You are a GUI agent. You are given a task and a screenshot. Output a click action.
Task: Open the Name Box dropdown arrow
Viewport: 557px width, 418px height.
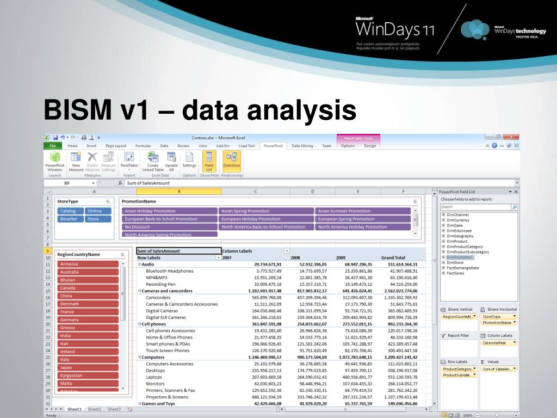[x=93, y=183]
